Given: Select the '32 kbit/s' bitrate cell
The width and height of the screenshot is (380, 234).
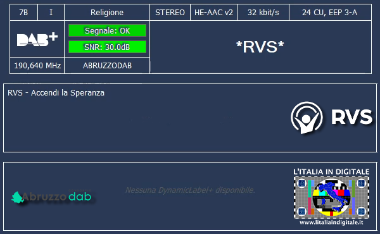Looking at the screenshot, I should pos(263,13).
